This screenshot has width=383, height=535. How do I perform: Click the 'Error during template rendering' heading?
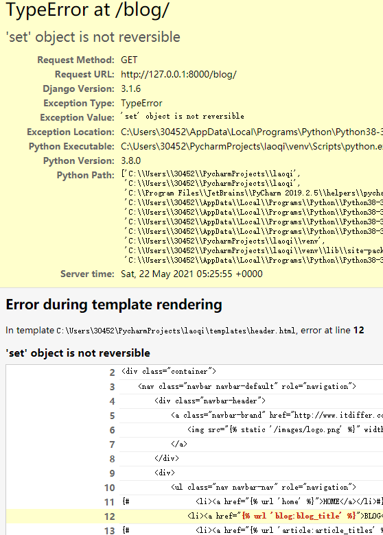pos(114,305)
